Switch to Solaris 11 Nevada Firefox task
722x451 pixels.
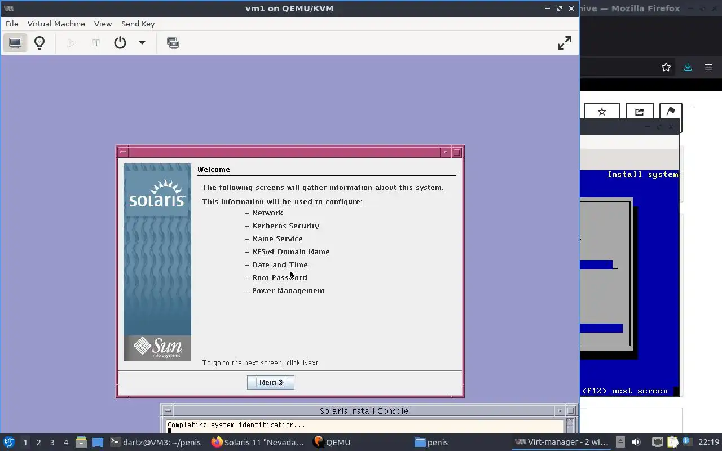click(x=257, y=443)
